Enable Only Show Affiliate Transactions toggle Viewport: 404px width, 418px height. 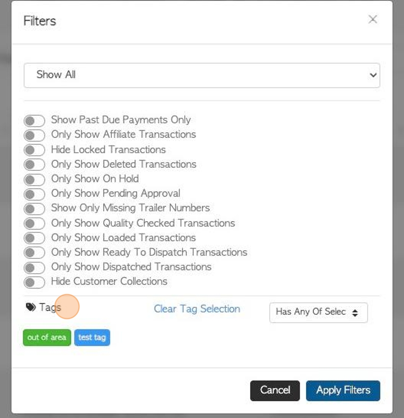point(34,135)
